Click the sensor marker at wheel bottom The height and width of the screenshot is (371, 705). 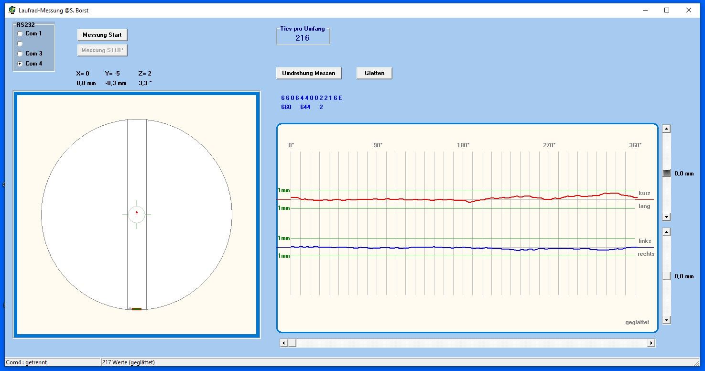point(137,309)
